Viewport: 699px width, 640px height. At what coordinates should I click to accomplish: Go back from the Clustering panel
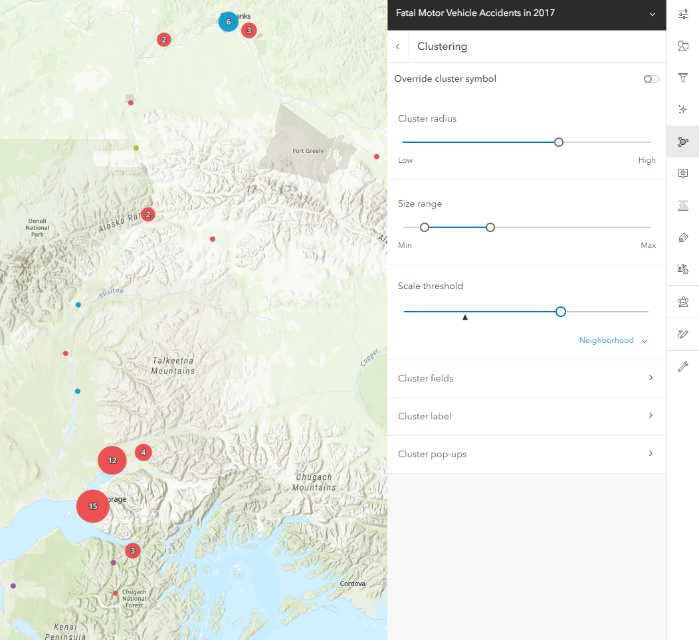397,47
